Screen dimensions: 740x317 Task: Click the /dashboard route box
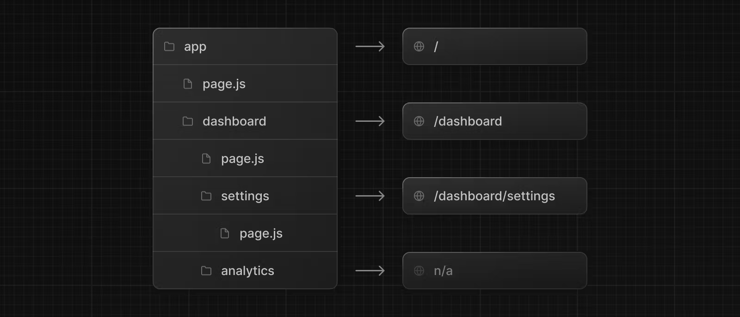pyautogui.click(x=494, y=121)
